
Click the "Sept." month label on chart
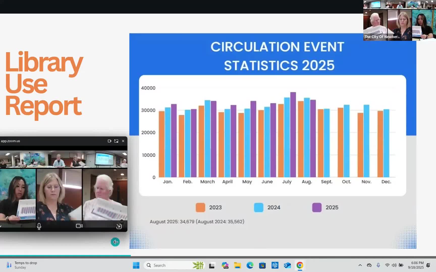pos(326,182)
